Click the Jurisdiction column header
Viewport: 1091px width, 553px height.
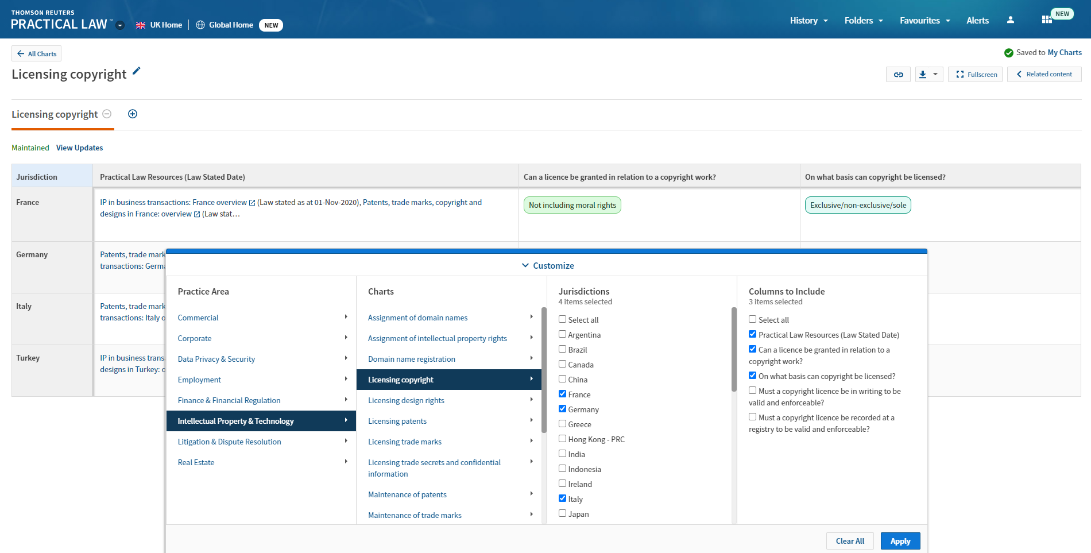[52, 176]
